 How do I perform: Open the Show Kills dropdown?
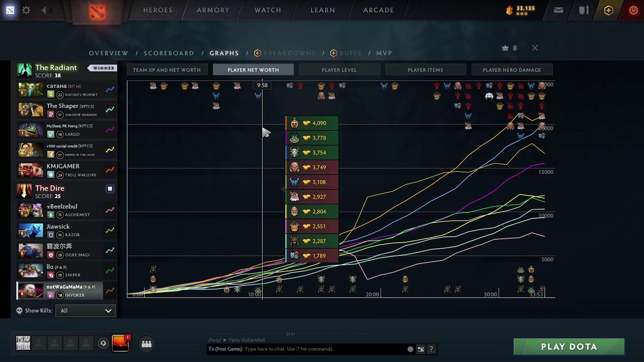(85, 311)
